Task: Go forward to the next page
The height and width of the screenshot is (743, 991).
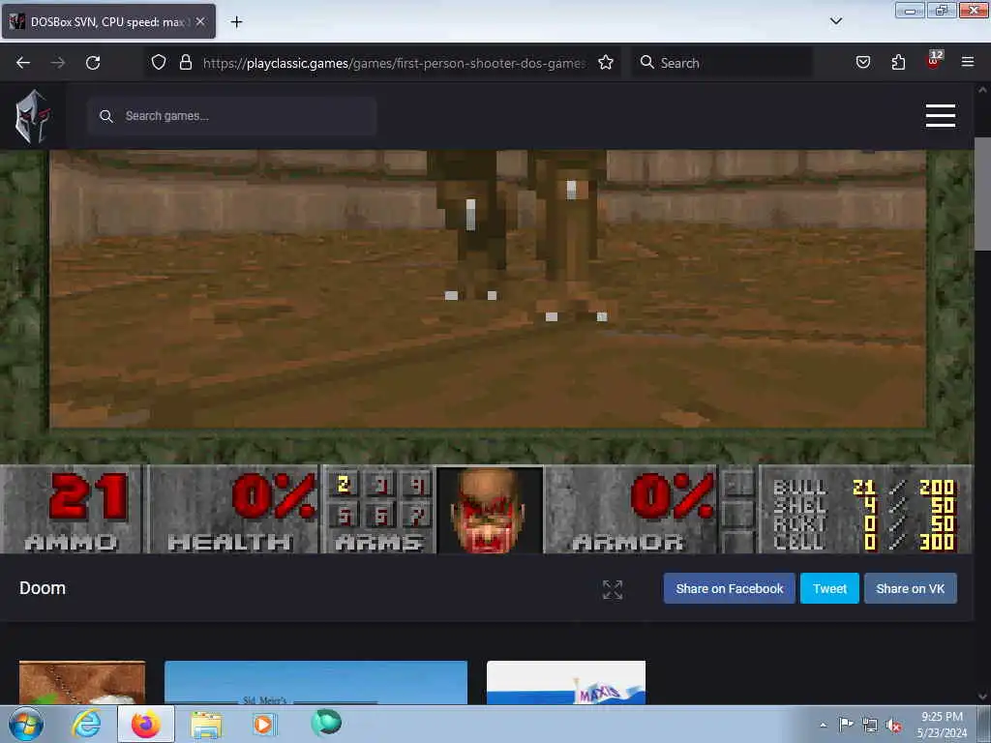Action: coord(58,63)
